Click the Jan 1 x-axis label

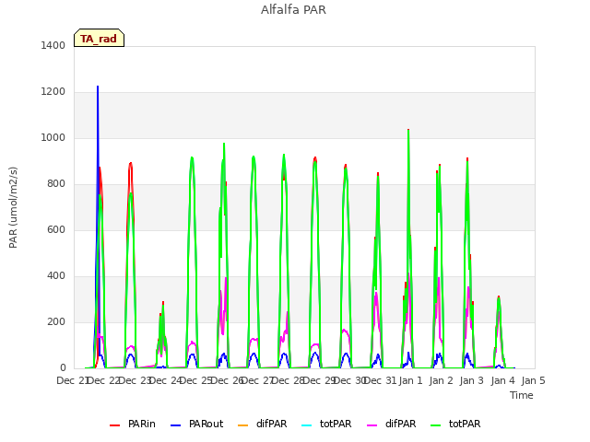411,380
